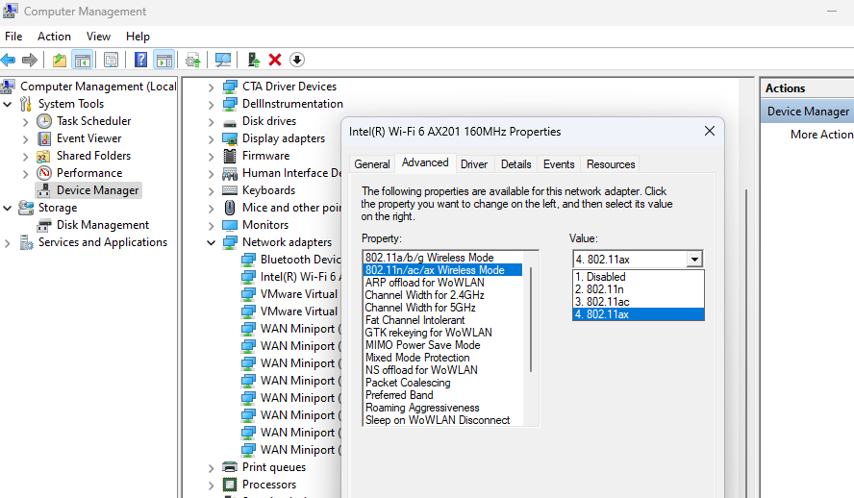Screen dimensions: 854x498
Task: Click the Back arrow toolbar icon
Action: 8,60
